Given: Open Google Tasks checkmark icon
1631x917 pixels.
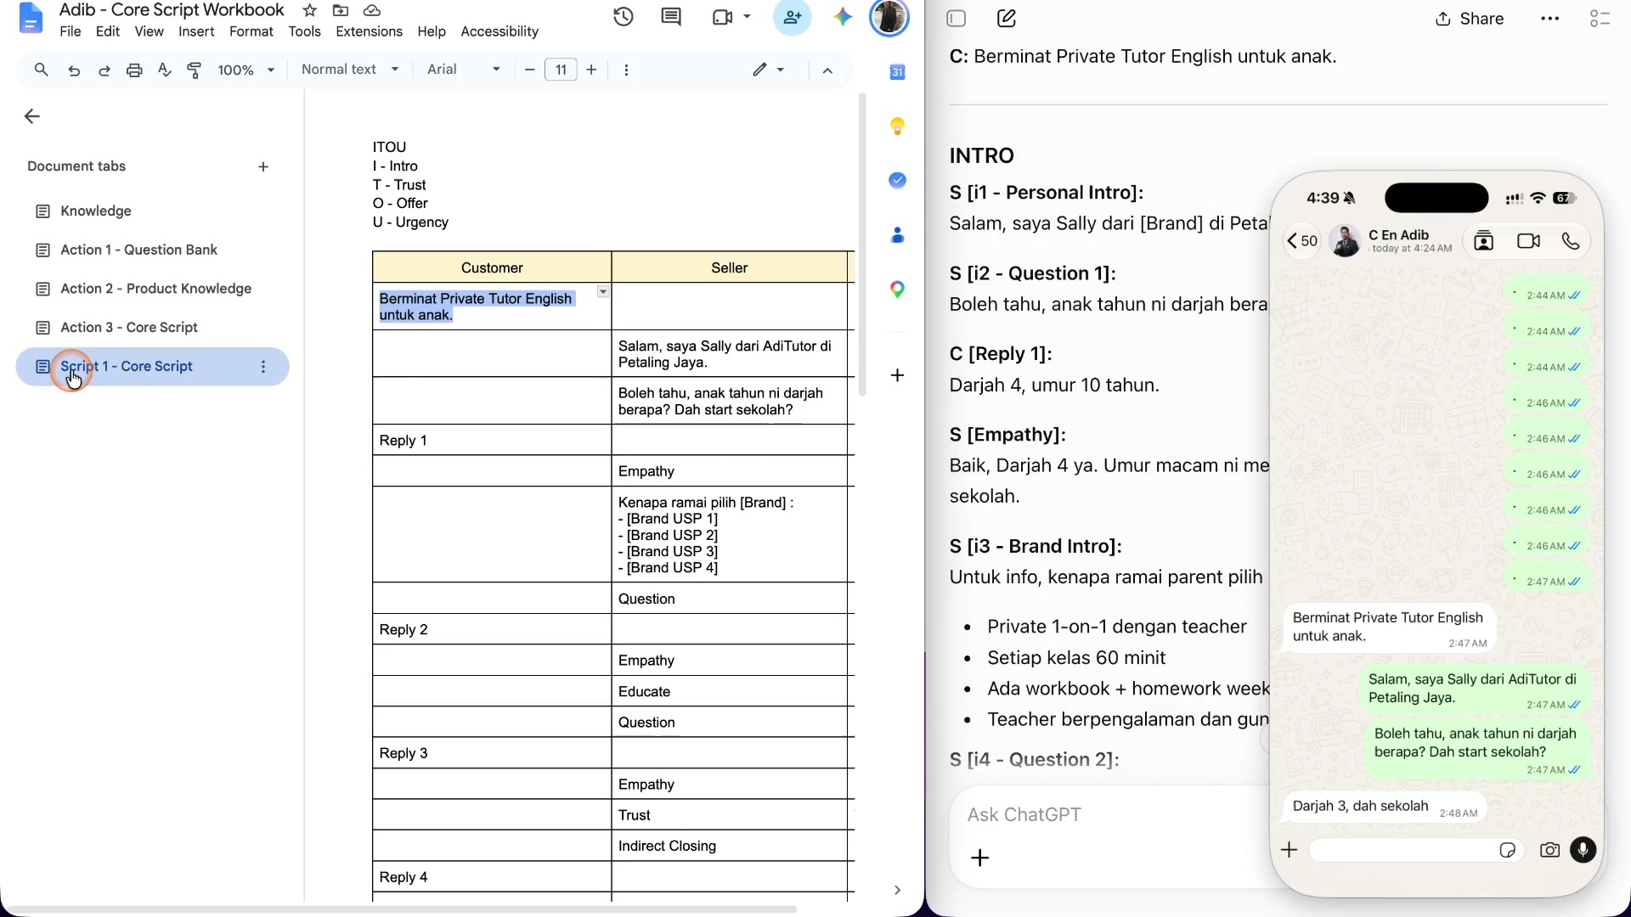Looking at the screenshot, I should (897, 180).
